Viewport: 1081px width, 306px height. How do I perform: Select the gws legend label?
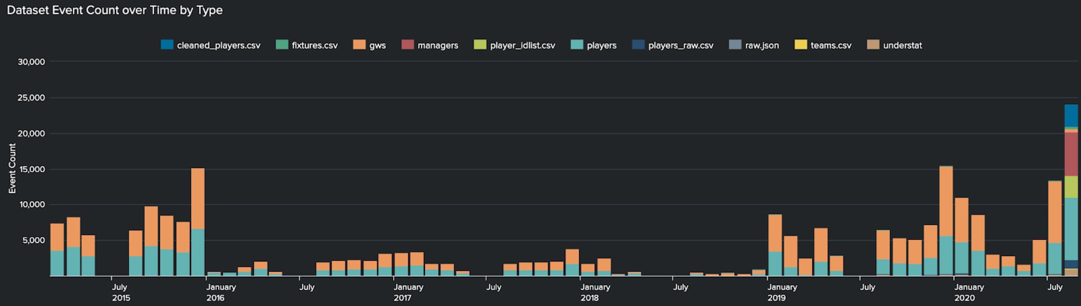coord(377,46)
